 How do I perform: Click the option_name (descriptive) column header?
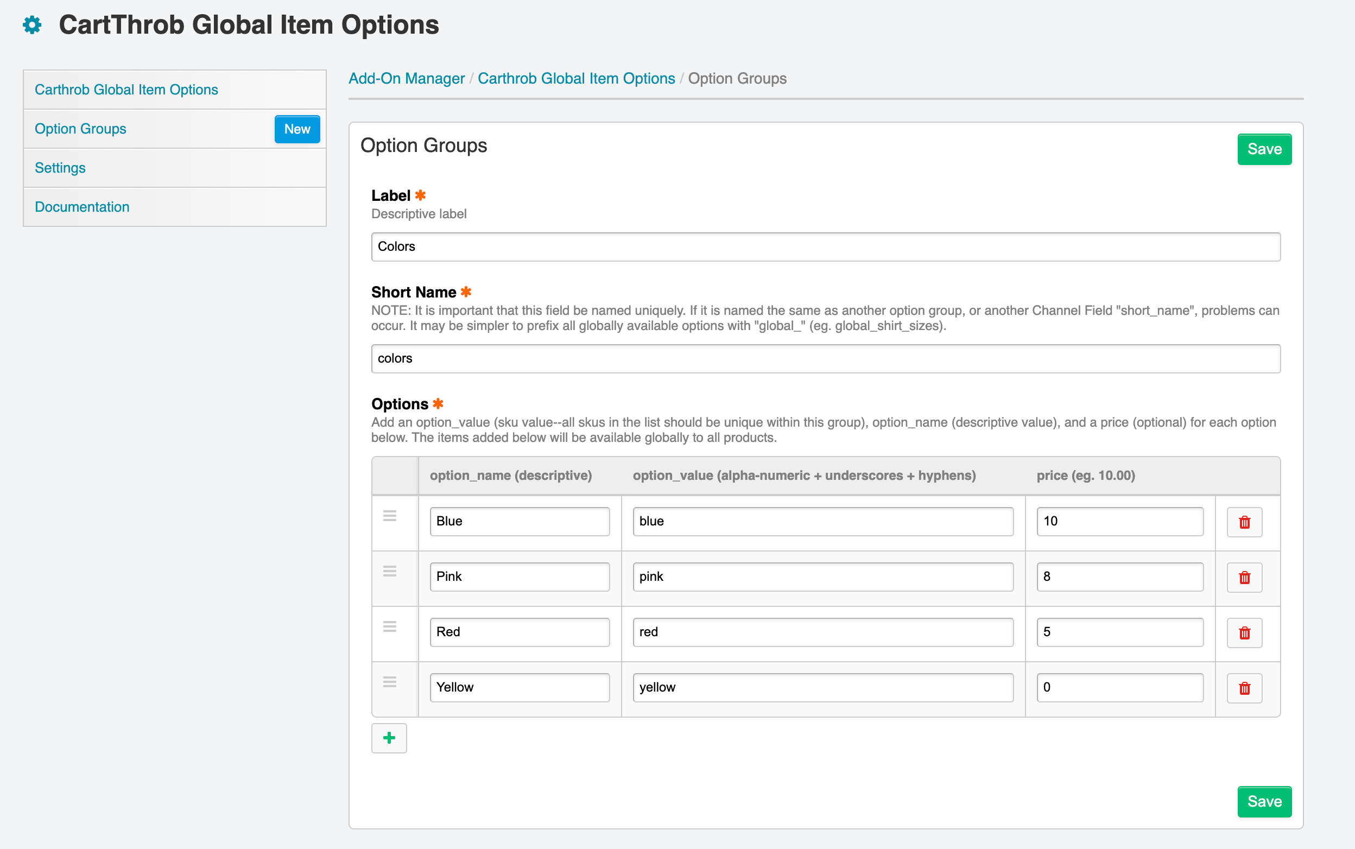(x=510, y=476)
